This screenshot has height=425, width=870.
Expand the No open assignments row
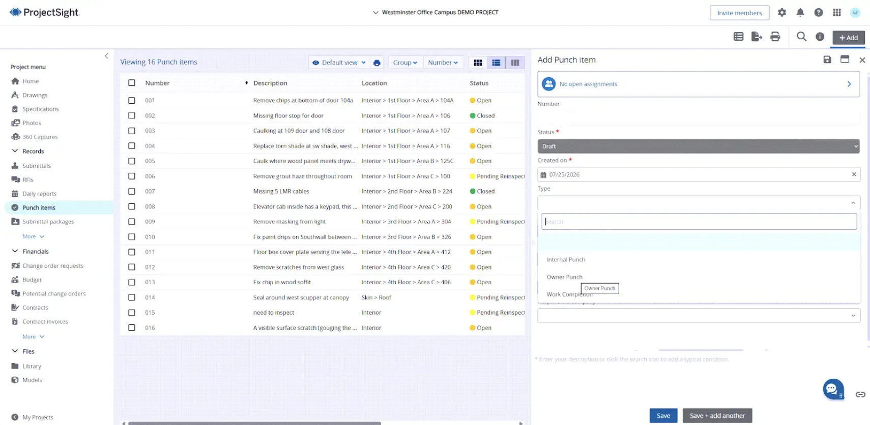pyautogui.click(x=698, y=84)
